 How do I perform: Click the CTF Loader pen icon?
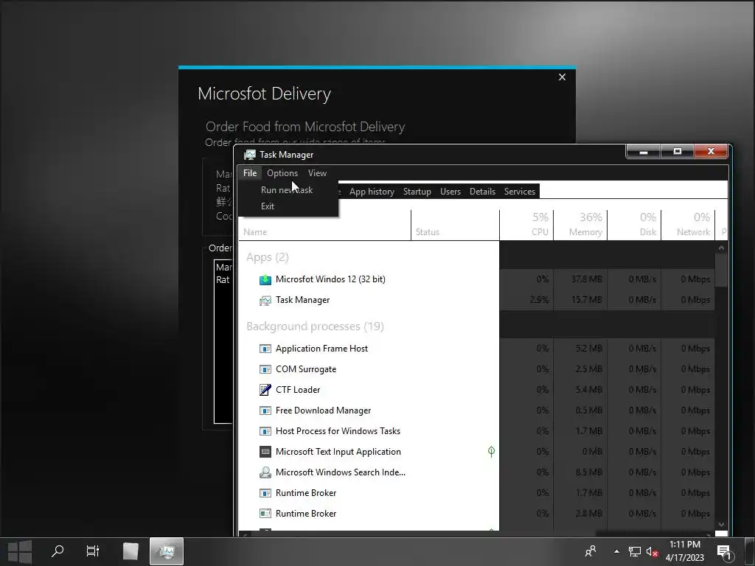click(265, 390)
